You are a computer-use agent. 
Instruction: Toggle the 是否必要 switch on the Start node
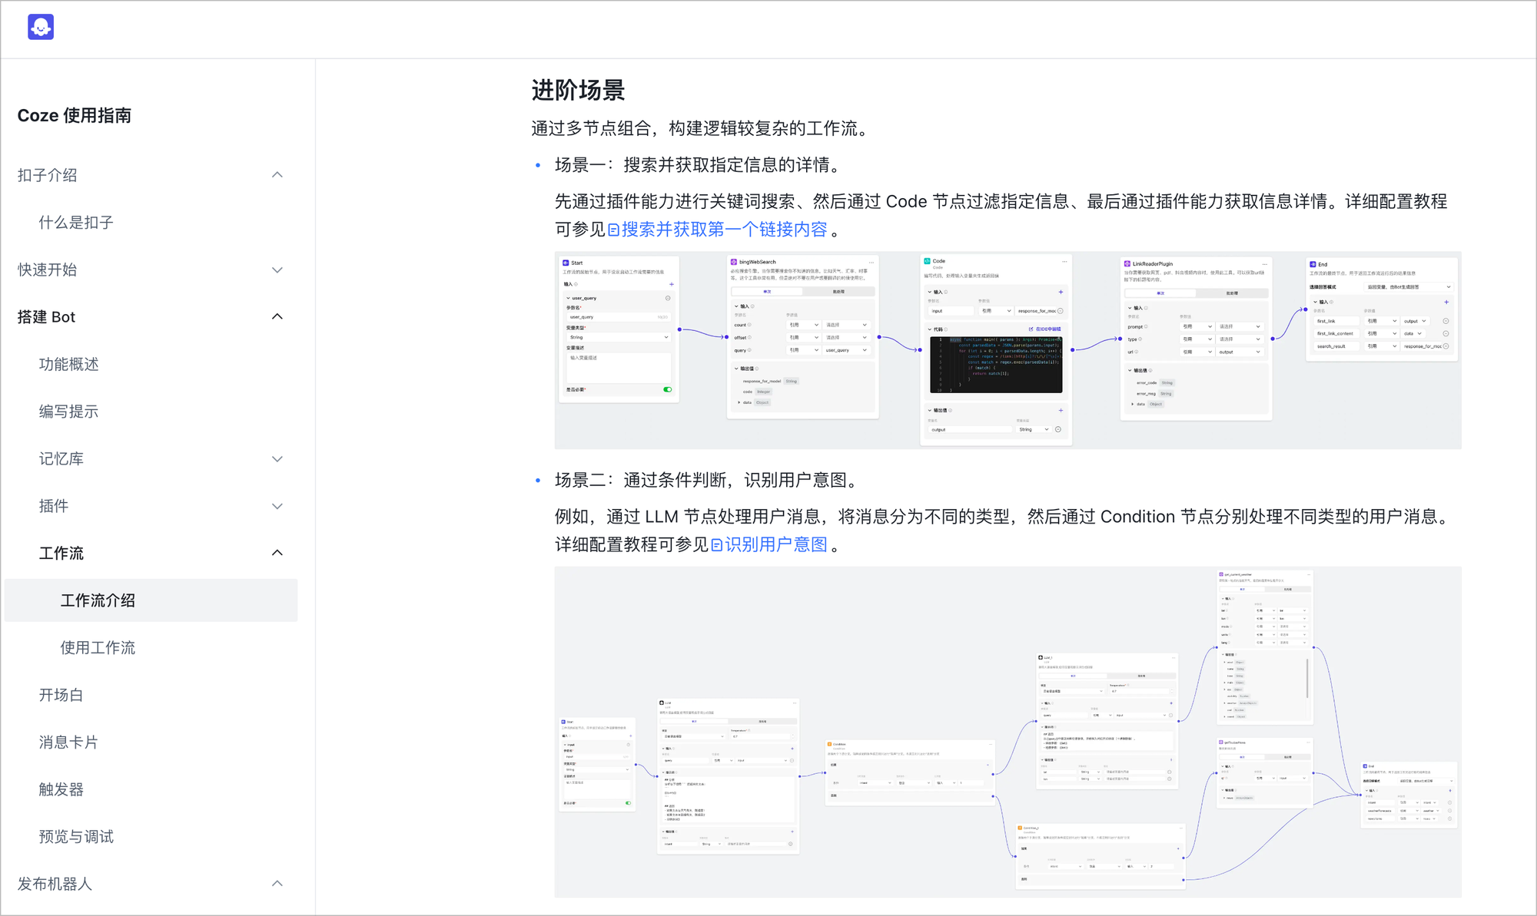coord(668,389)
